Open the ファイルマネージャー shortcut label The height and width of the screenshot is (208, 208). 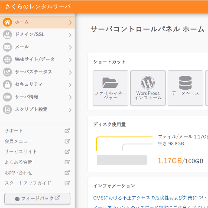(x=110, y=95)
